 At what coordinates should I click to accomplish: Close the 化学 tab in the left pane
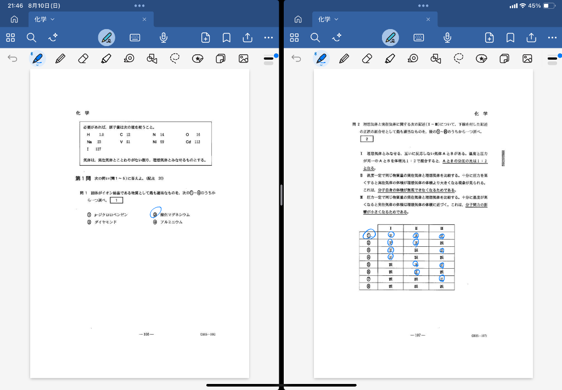point(144,19)
